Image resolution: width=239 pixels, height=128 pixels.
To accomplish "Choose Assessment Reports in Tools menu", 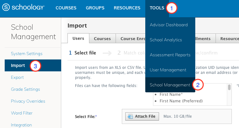I will (170, 55).
